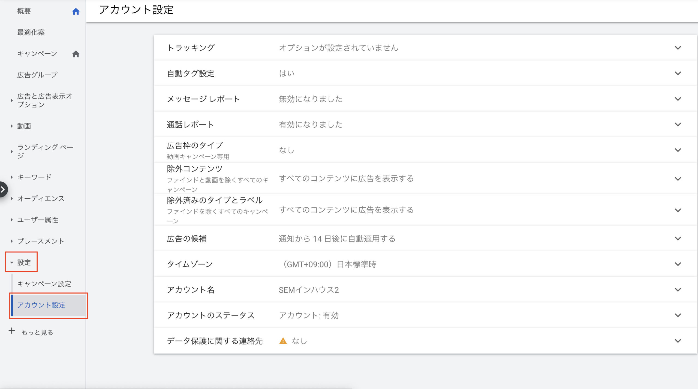Collapse the 設定 section arrow
This screenshot has width=698, height=389.
tap(12, 263)
